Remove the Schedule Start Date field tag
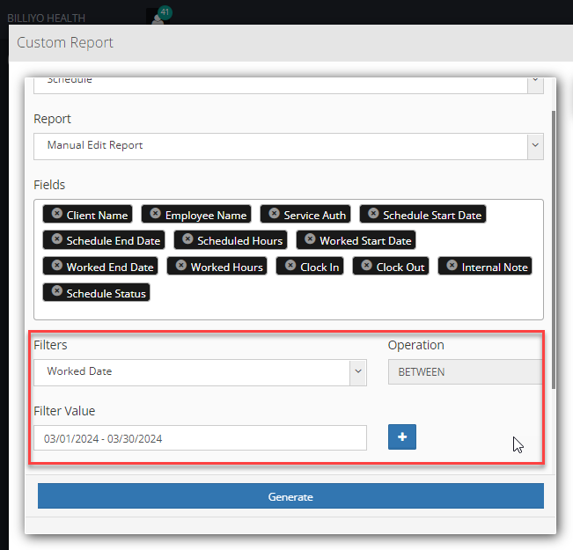Viewport: 573px width, 550px height. click(x=373, y=214)
